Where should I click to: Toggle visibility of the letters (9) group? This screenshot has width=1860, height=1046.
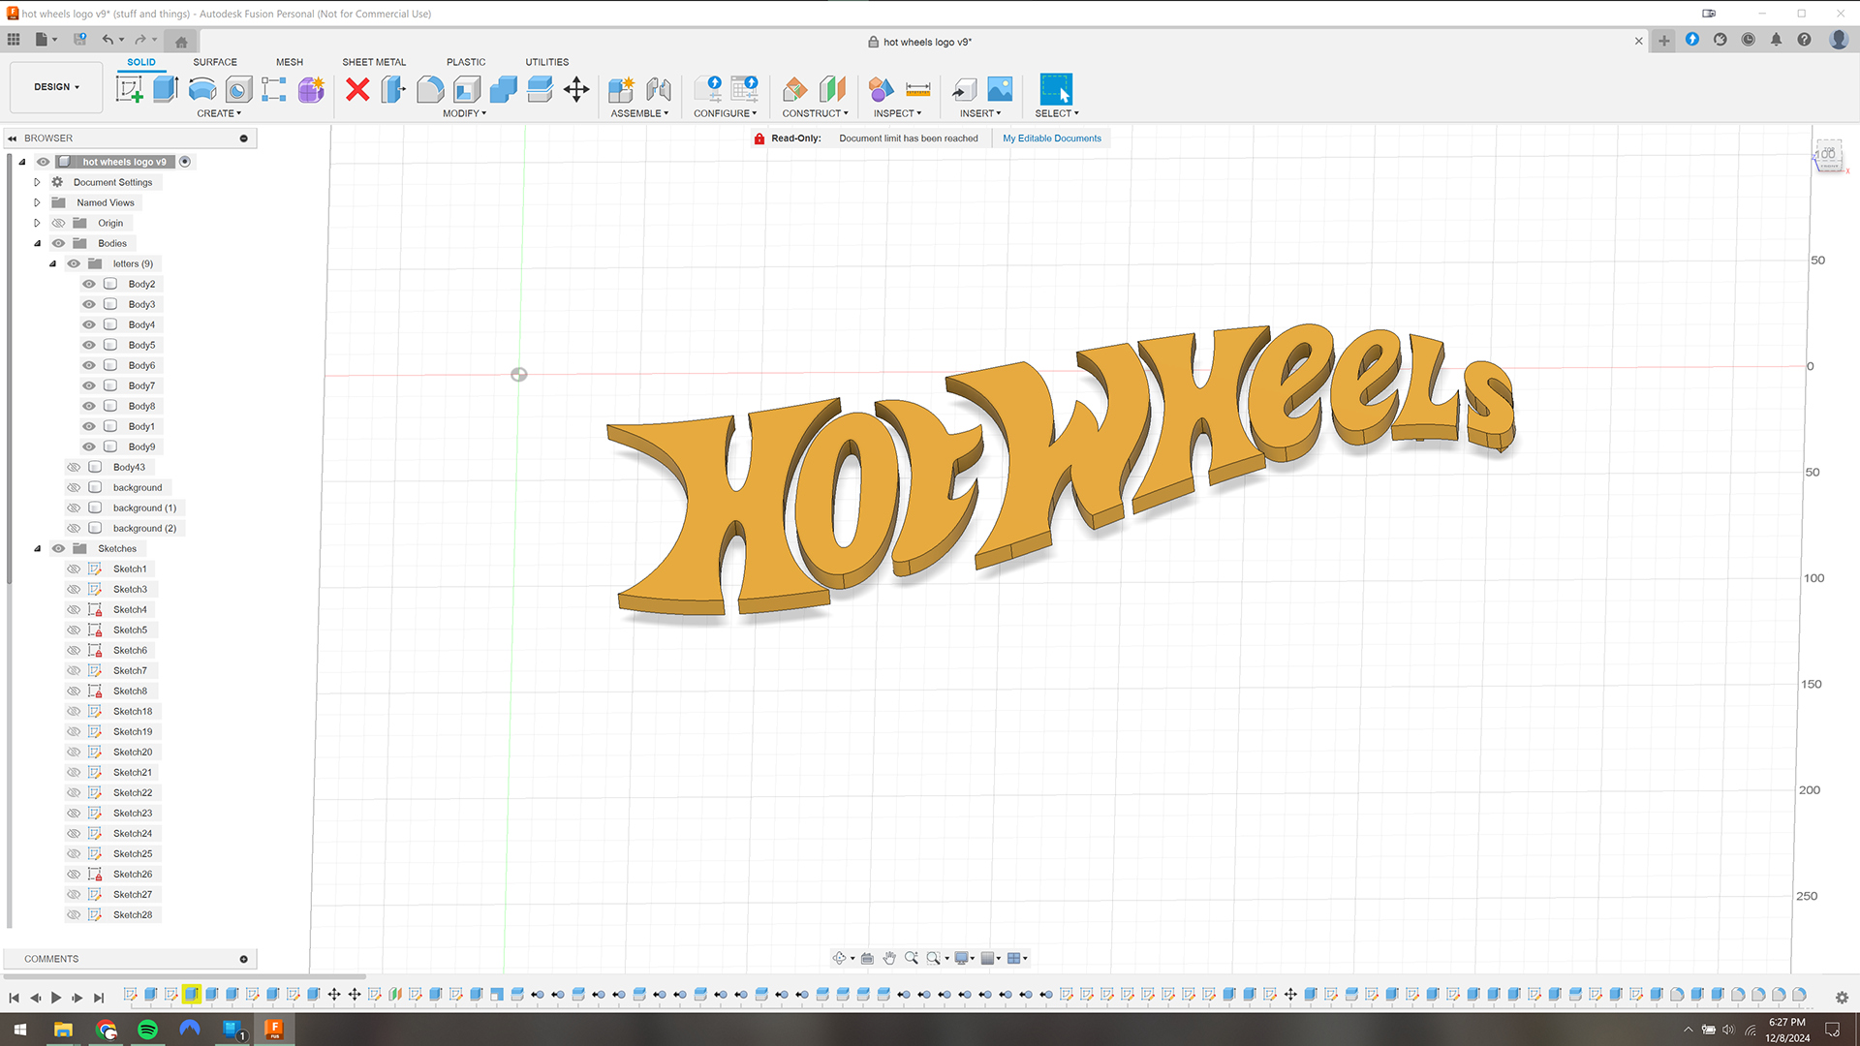click(x=74, y=263)
